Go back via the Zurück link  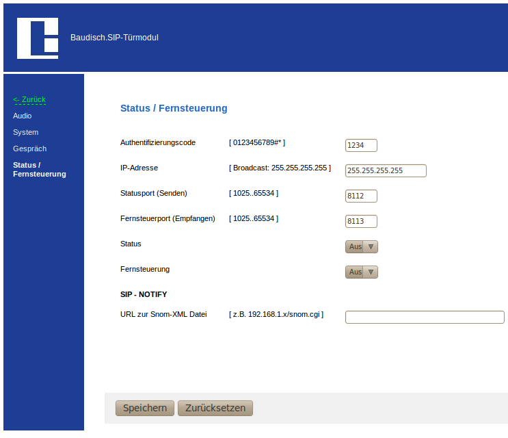click(29, 100)
